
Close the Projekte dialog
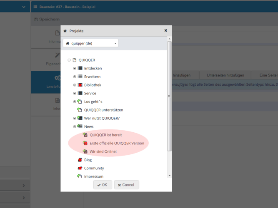[165, 30]
